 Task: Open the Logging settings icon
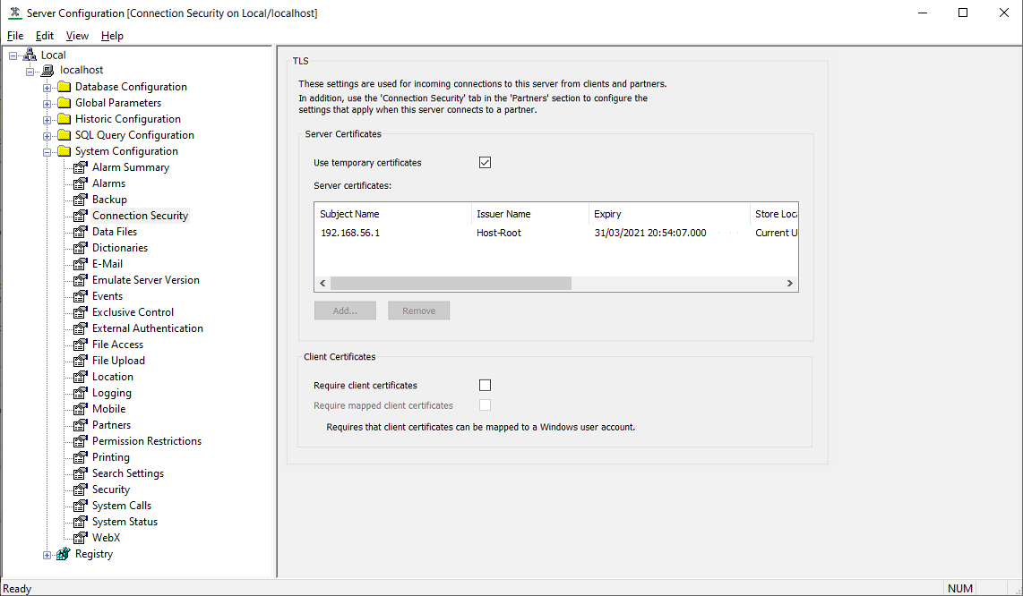point(78,392)
